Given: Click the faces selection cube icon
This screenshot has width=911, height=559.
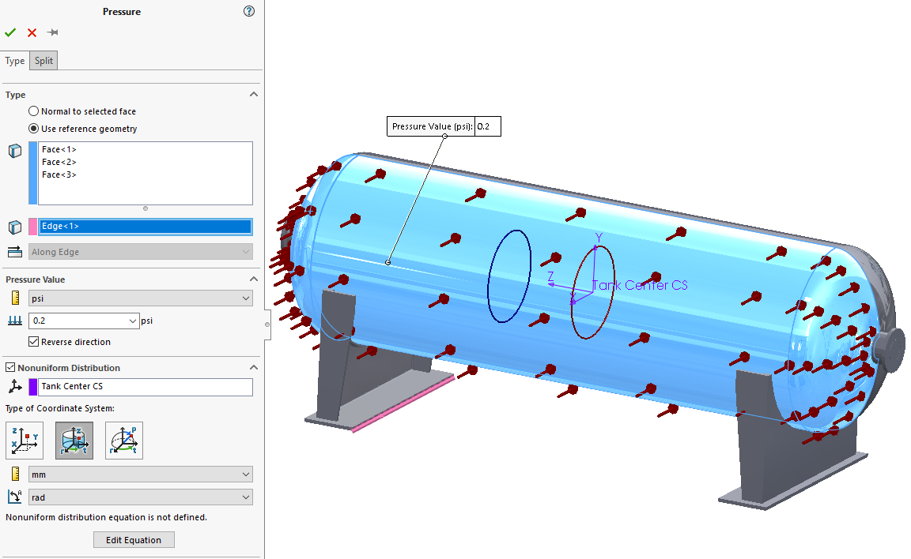Looking at the screenshot, I should [x=14, y=151].
